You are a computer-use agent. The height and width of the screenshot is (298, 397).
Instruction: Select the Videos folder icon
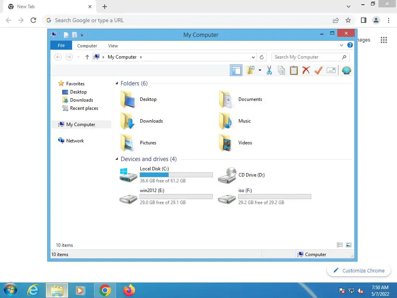(x=226, y=143)
